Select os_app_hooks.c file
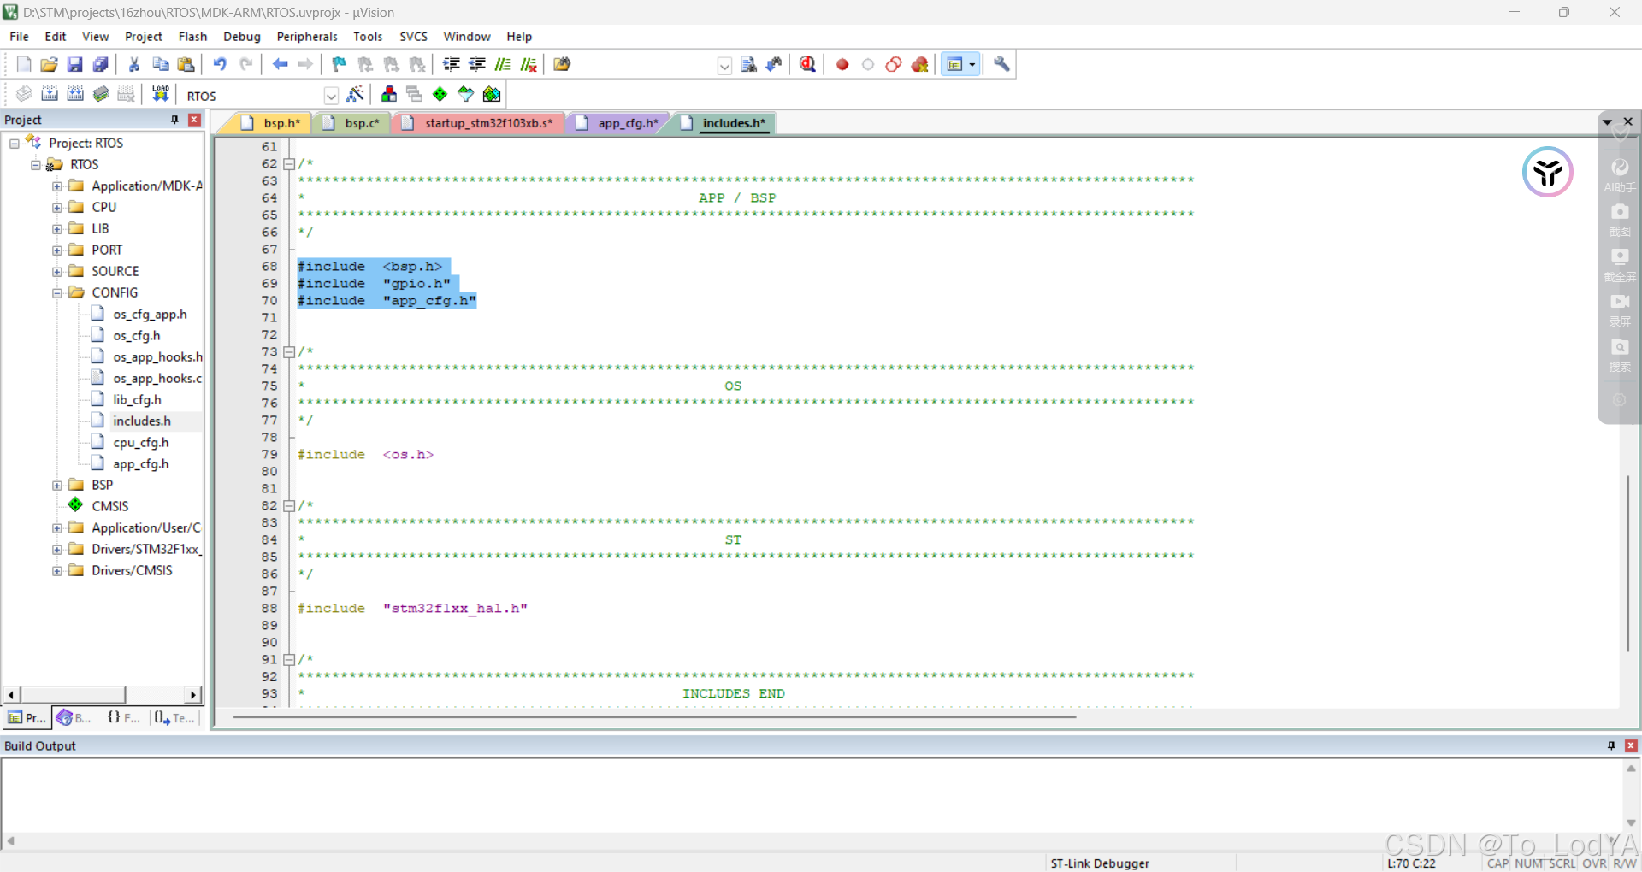 click(157, 379)
